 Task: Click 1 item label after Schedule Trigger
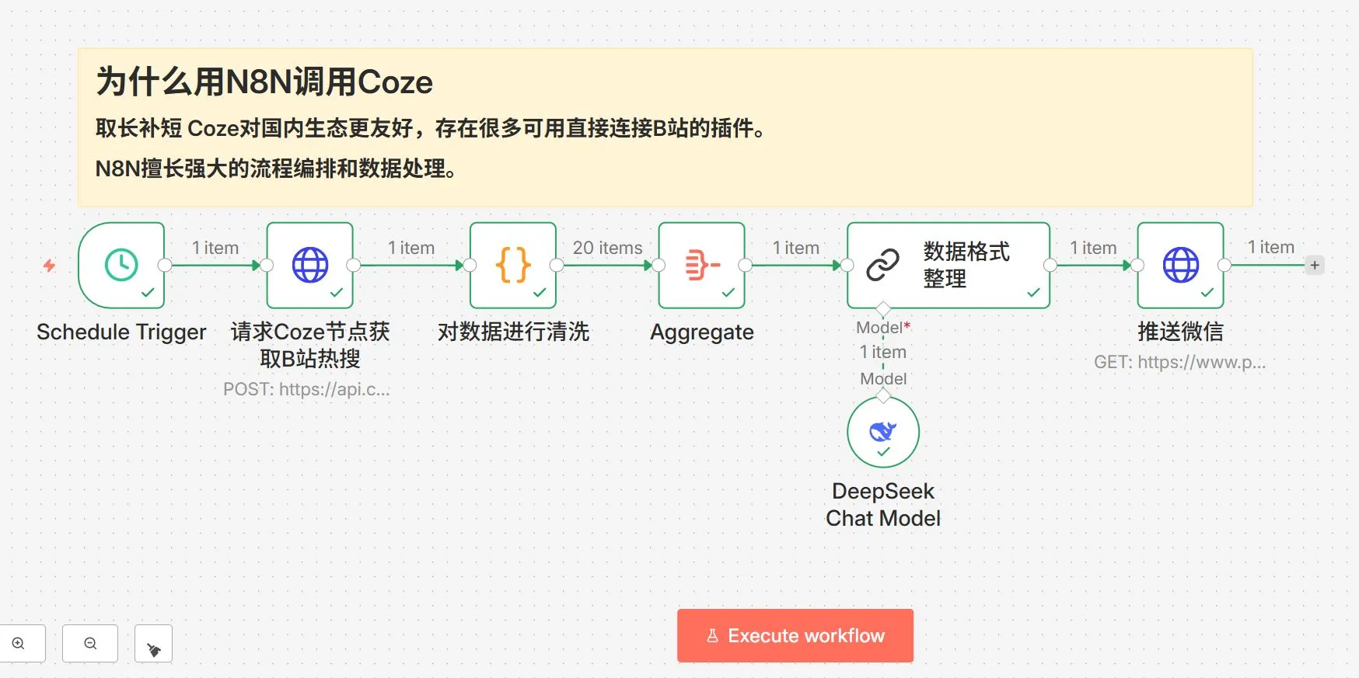point(215,248)
